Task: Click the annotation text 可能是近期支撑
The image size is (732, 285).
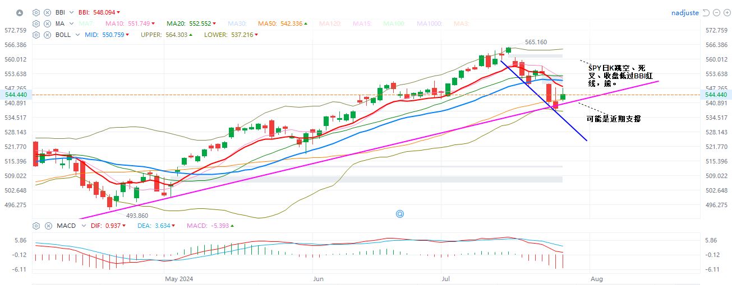Action: point(614,119)
